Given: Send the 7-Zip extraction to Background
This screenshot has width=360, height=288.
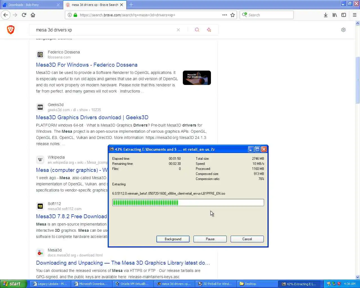Looking at the screenshot, I should click(x=173, y=239).
